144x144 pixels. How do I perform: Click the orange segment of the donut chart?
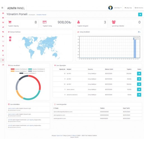19,95
